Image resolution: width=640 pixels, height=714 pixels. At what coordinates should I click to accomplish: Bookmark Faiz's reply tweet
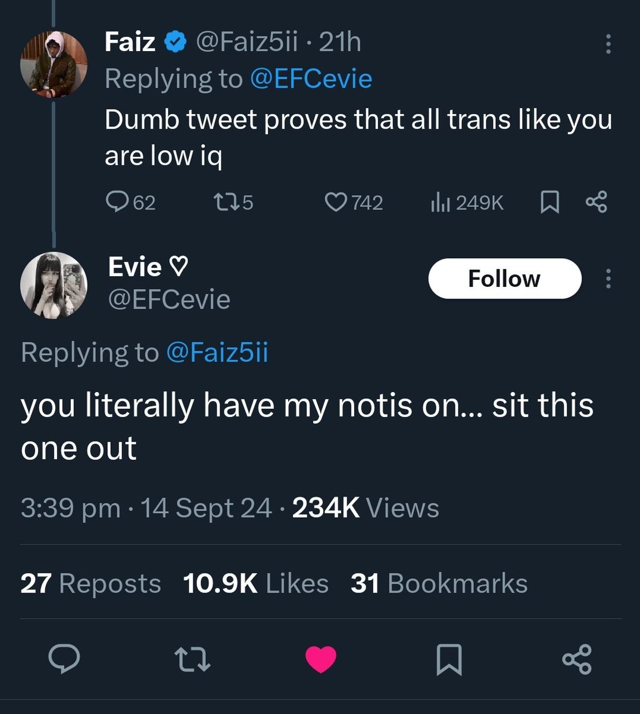(549, 203)
